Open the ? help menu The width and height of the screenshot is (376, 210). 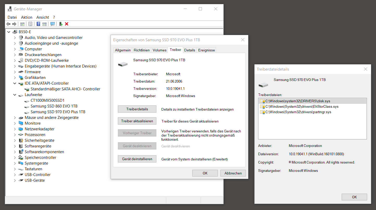(54, 17)
